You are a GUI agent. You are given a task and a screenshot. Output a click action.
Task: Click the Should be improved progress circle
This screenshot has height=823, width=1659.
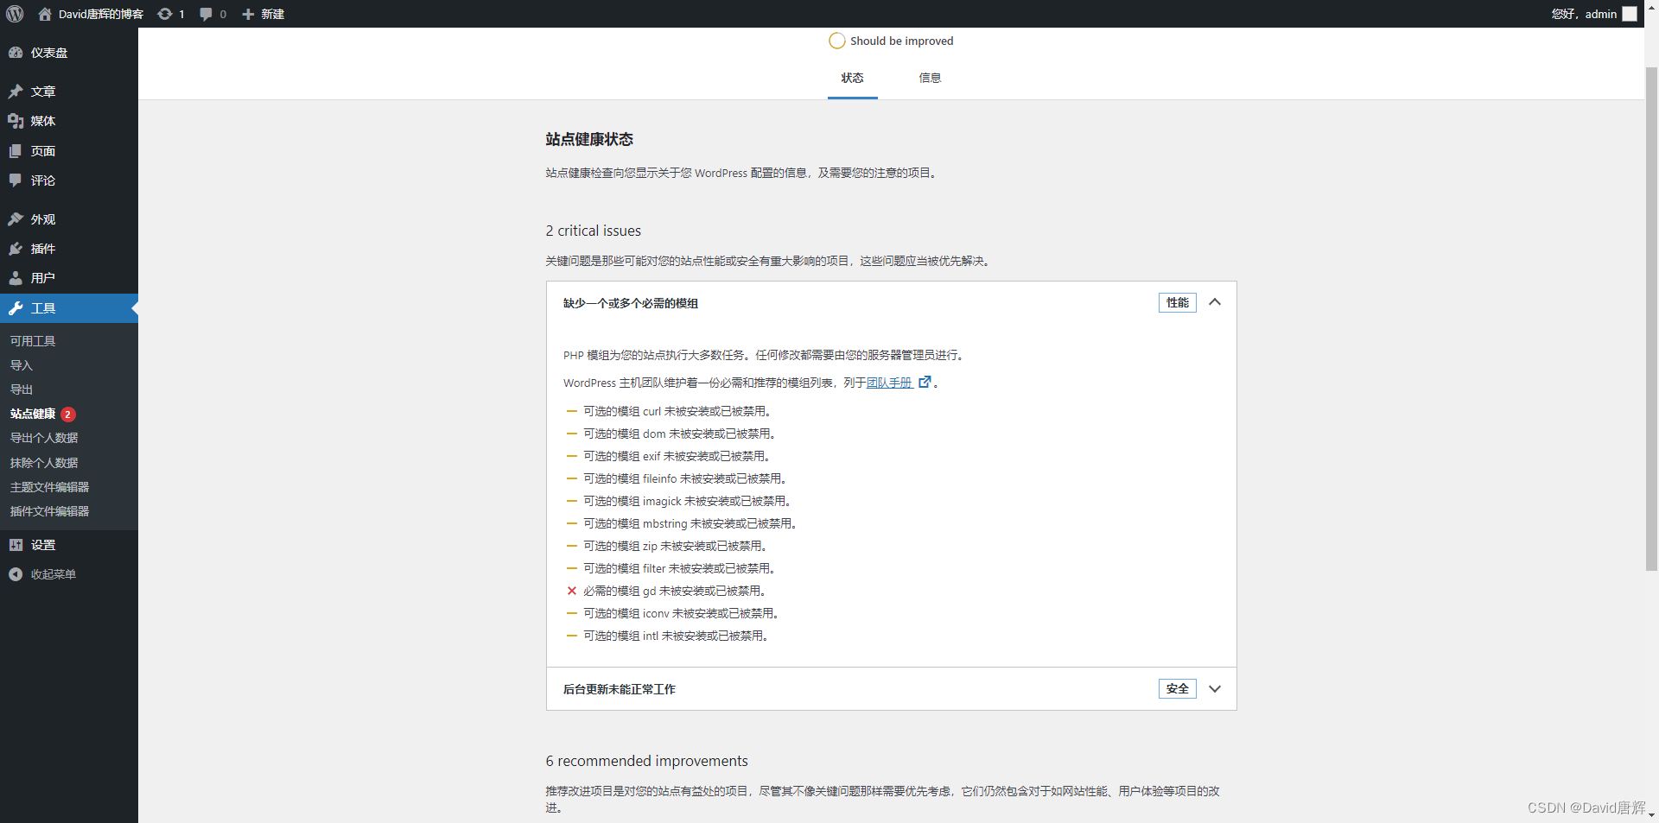tap(836, 41)
